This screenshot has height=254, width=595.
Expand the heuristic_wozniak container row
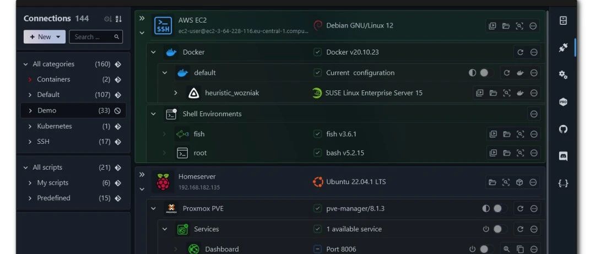click(175, 93)
